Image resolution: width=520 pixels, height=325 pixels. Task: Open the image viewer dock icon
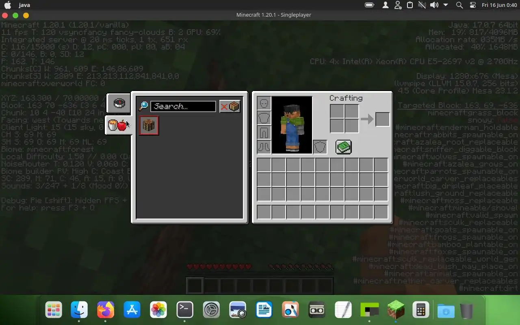[x=238, y=310]
